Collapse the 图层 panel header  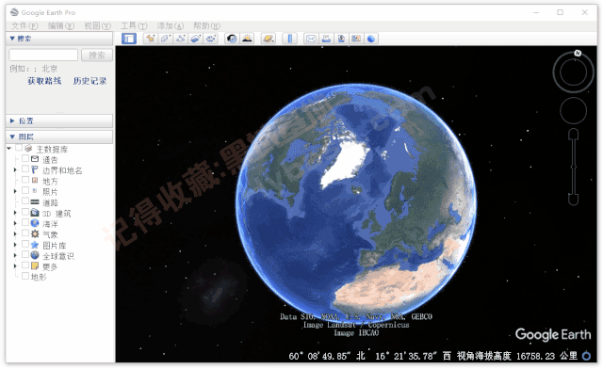pos(59,136)
